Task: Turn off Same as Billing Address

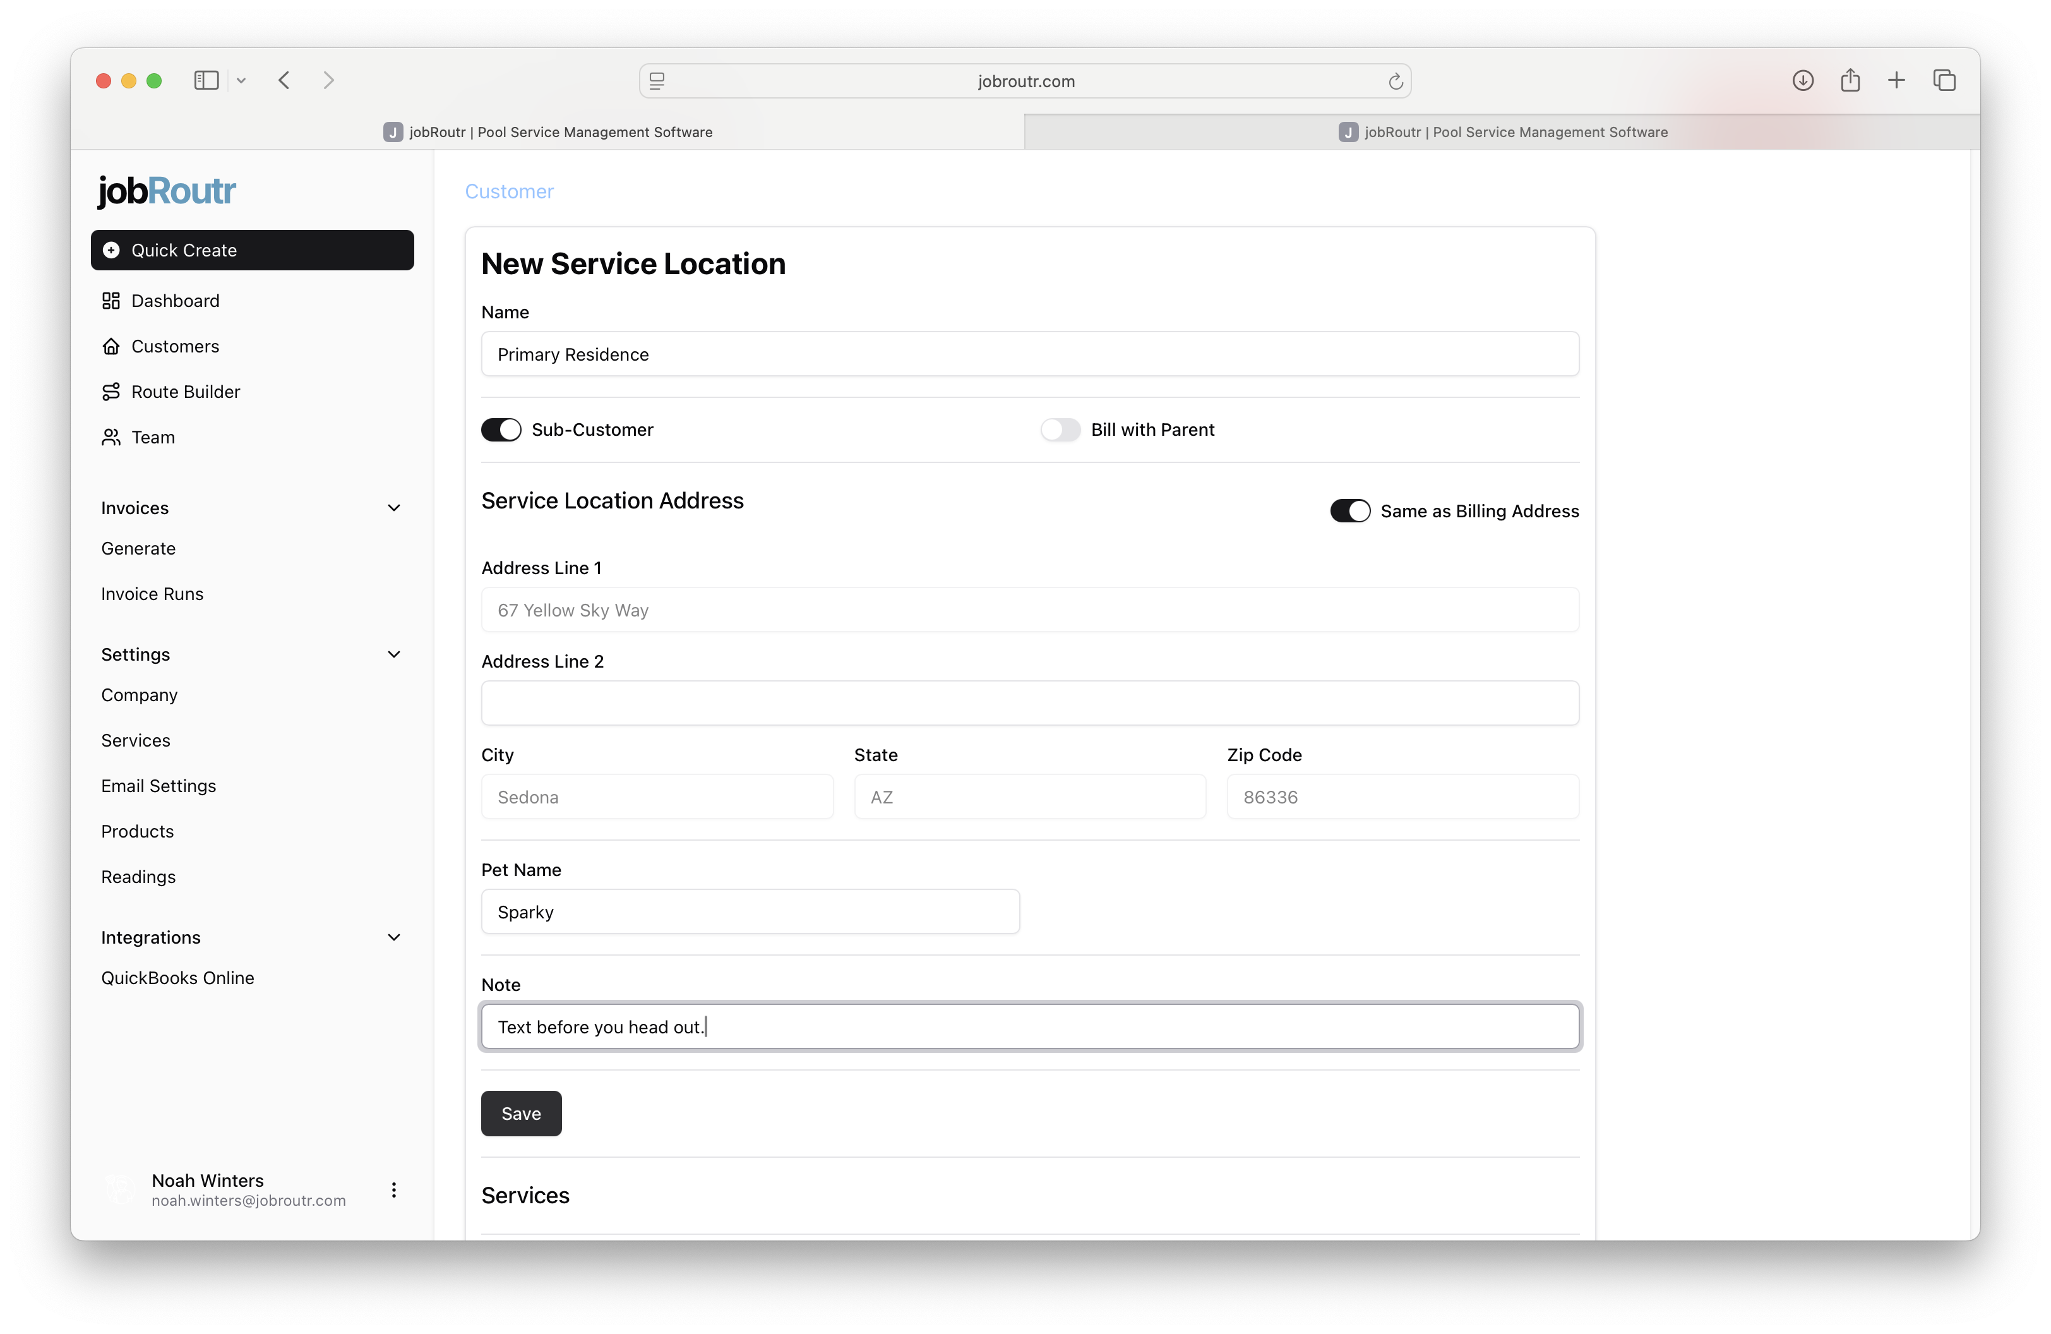Action: pos(1349,510)
